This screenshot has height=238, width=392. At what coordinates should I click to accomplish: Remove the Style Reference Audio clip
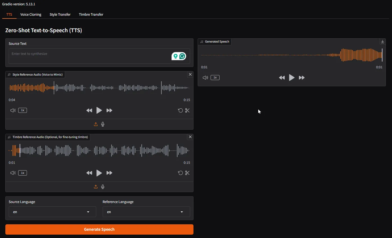tap(190, 74)
